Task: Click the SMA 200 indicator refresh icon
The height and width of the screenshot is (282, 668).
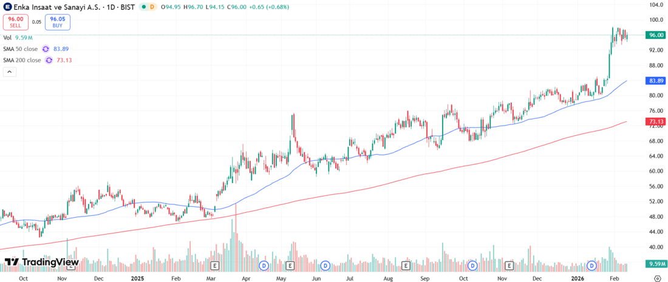Action: point(49,60)
